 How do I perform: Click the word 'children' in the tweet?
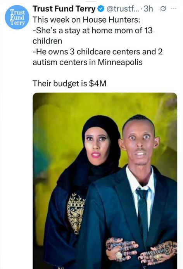click(47, 41)
